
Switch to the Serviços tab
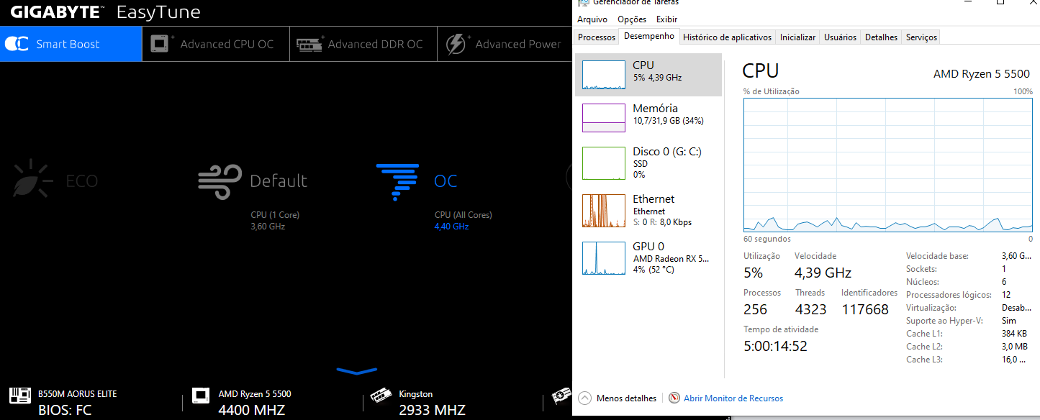point(921,37)
